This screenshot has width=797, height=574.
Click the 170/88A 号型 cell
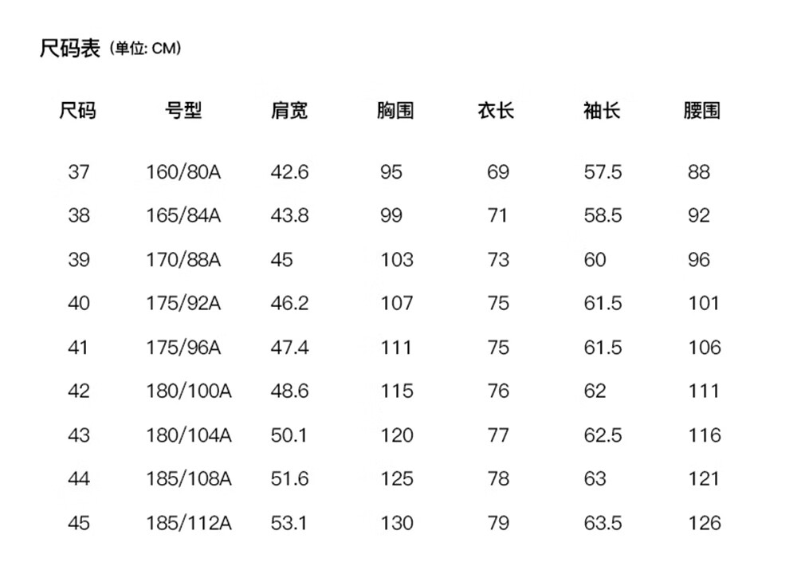pos(183,260)
